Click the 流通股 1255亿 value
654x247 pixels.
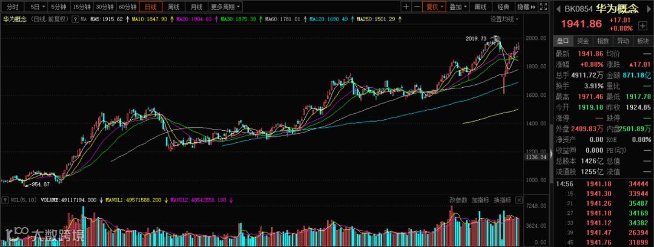click(x=593, y=172)
